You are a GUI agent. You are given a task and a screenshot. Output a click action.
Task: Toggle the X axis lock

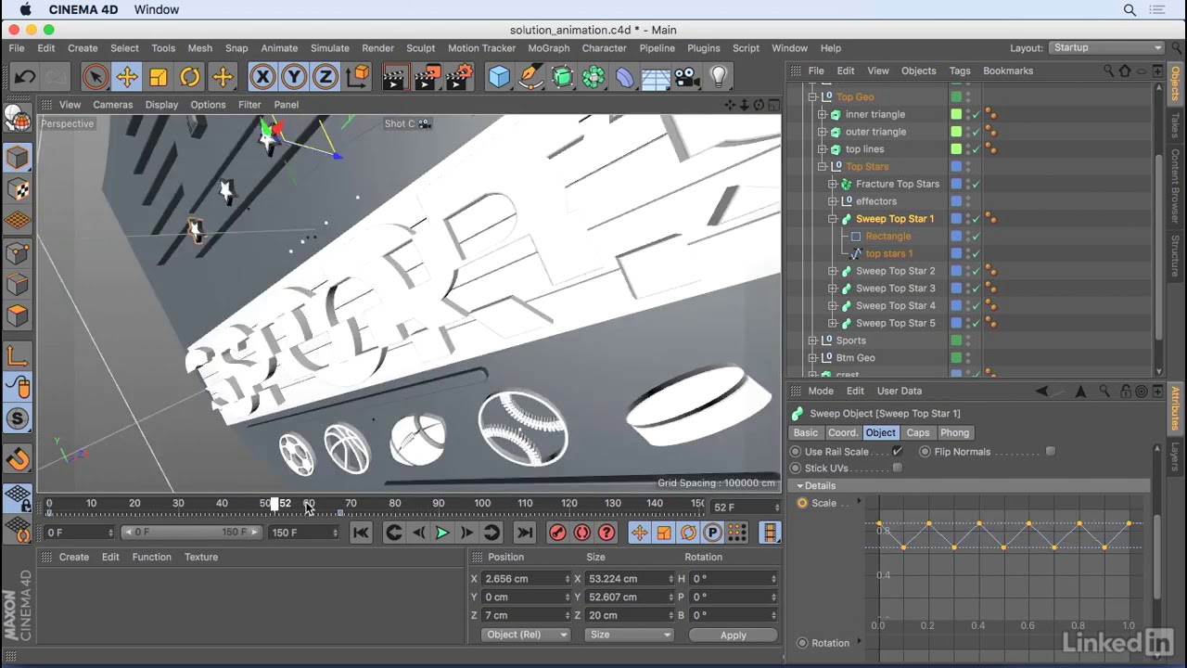click(262, 77)
